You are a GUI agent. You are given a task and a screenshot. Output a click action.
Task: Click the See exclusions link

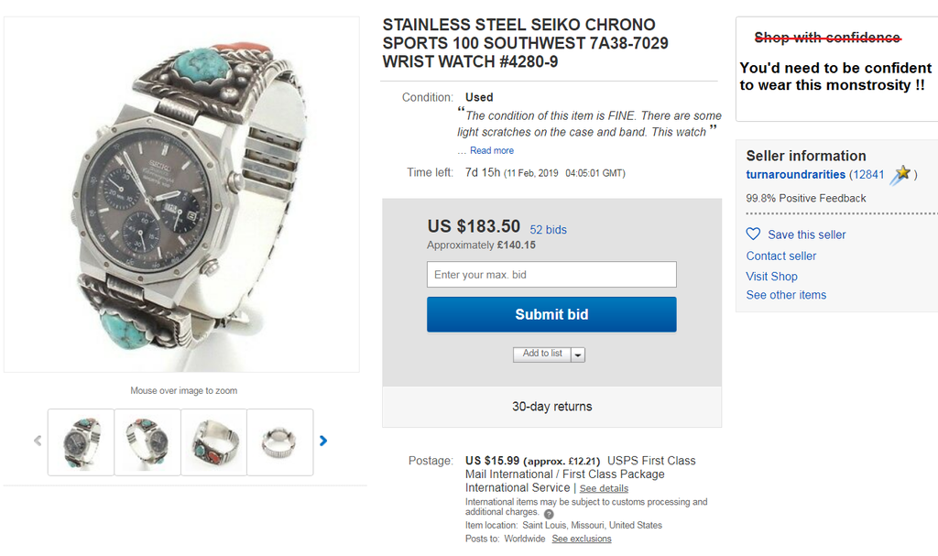582,539
